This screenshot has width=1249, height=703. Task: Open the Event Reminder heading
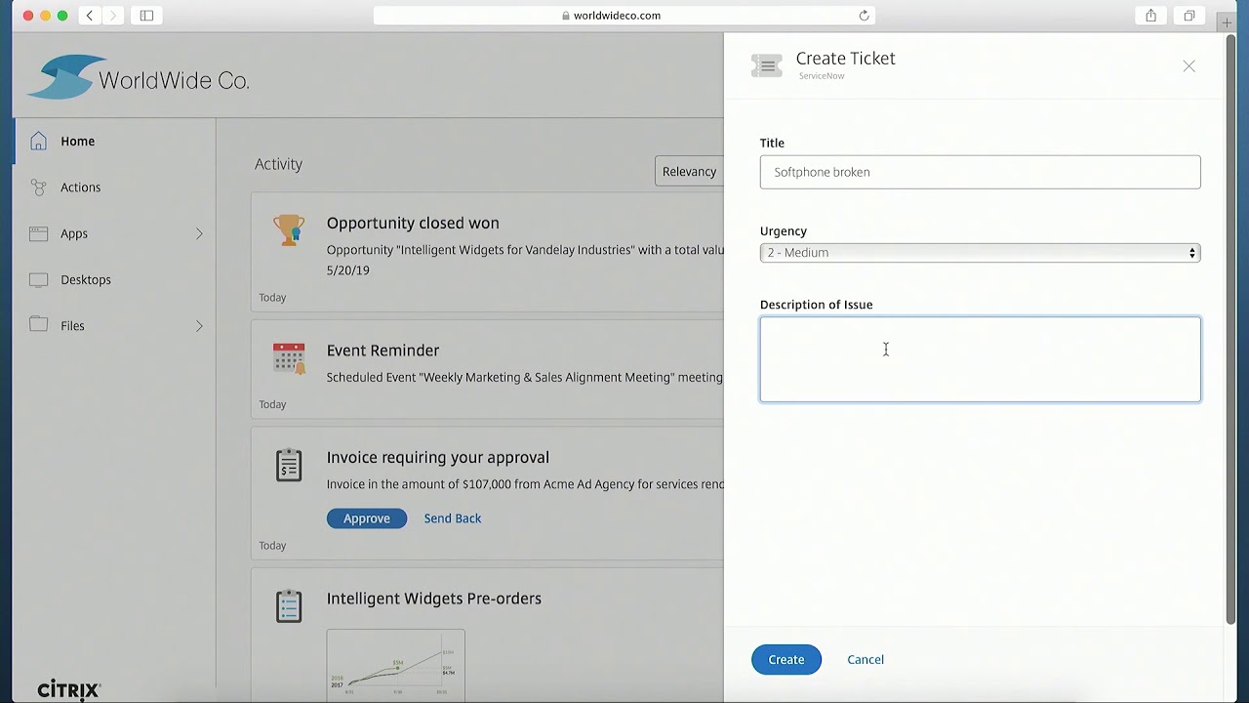coord(383,350)
